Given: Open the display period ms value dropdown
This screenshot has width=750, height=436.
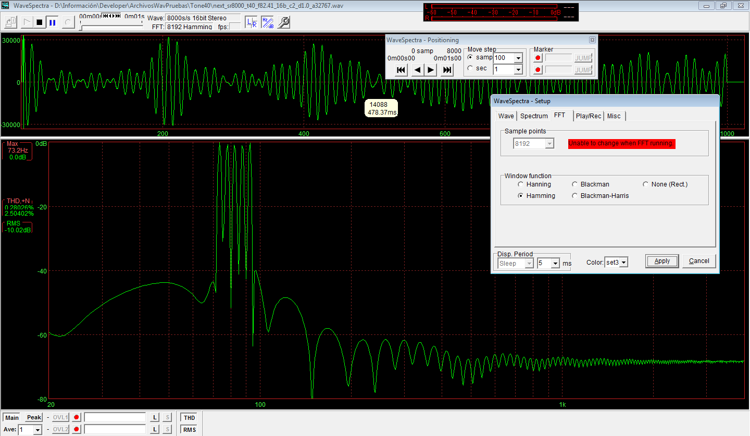Looking at the screenshot, I should tap(555, 264).
